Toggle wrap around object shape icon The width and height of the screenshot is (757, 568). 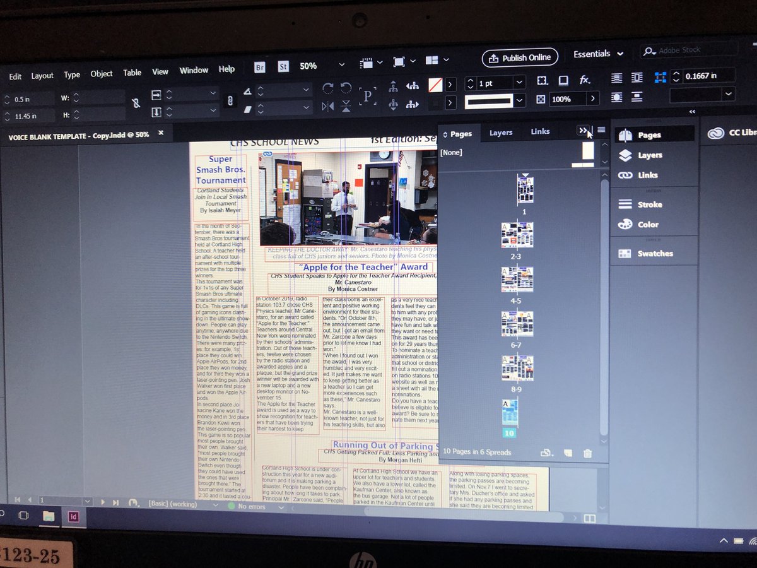point(617,97)
